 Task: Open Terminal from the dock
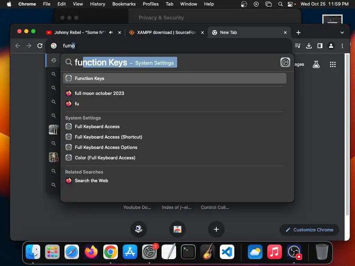[x=188, y=252]
